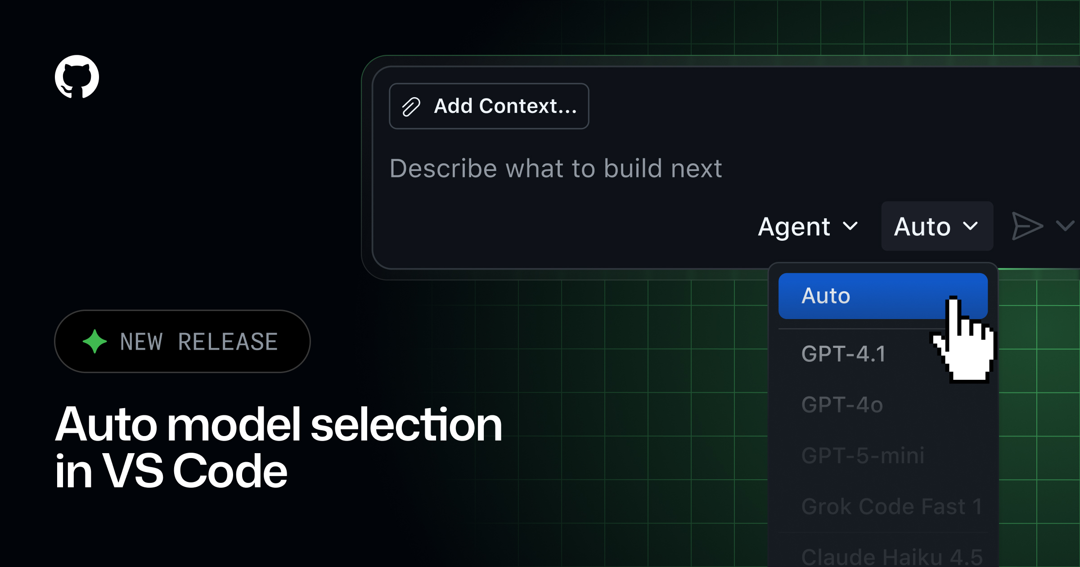The width and height of the screenshot is (1080, 567).
Task: Select the highlighted Auto option in the list
Action: [826, 296]
